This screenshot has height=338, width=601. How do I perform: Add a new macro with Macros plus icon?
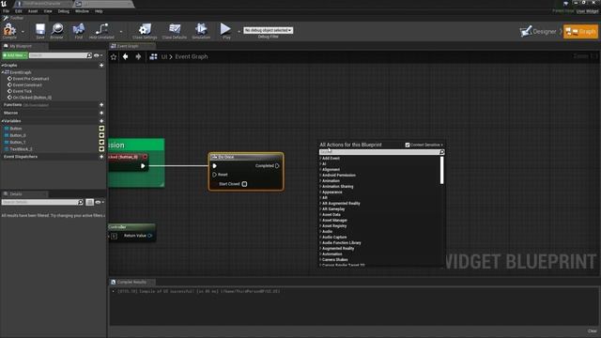point(101,113)
